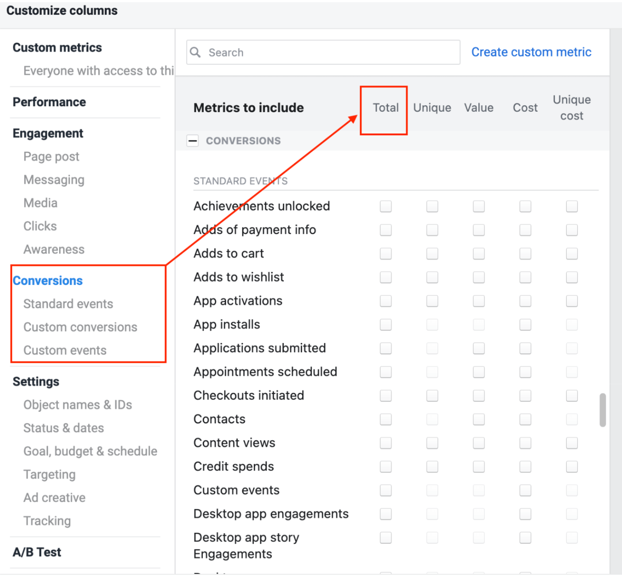Select Conversions in the sidebar
Viewport: 622px width, 578px height.
pyautogui.click(x=48, y=281)
